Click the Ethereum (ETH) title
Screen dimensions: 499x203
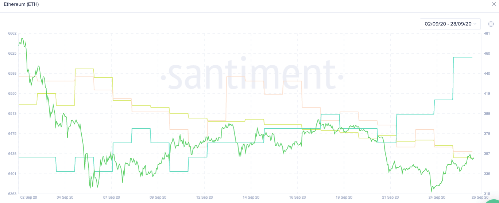click(x=21, y=4)
